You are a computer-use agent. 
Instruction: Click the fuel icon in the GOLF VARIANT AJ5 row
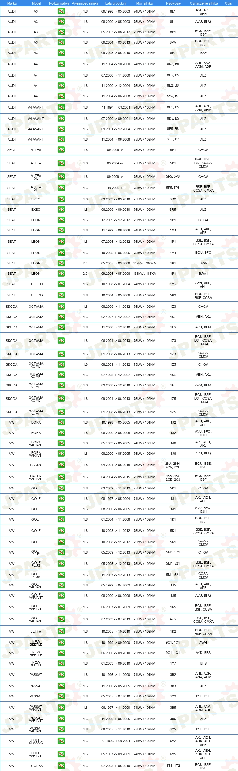tap(61, 619)
